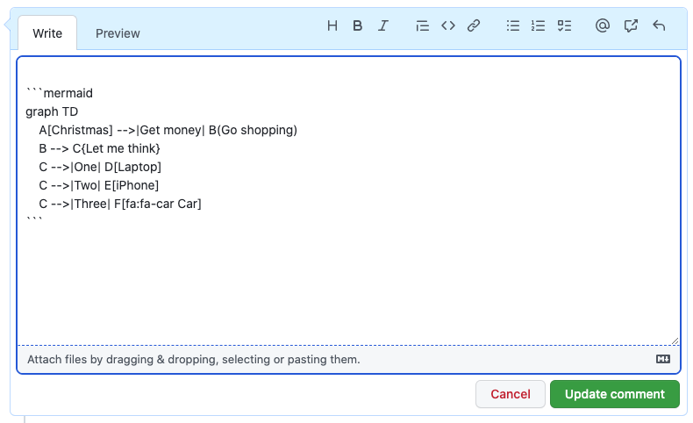The height and width of the screenshot is (423, 693).
Task: Insert a numbered list
Action: (538, 25)
